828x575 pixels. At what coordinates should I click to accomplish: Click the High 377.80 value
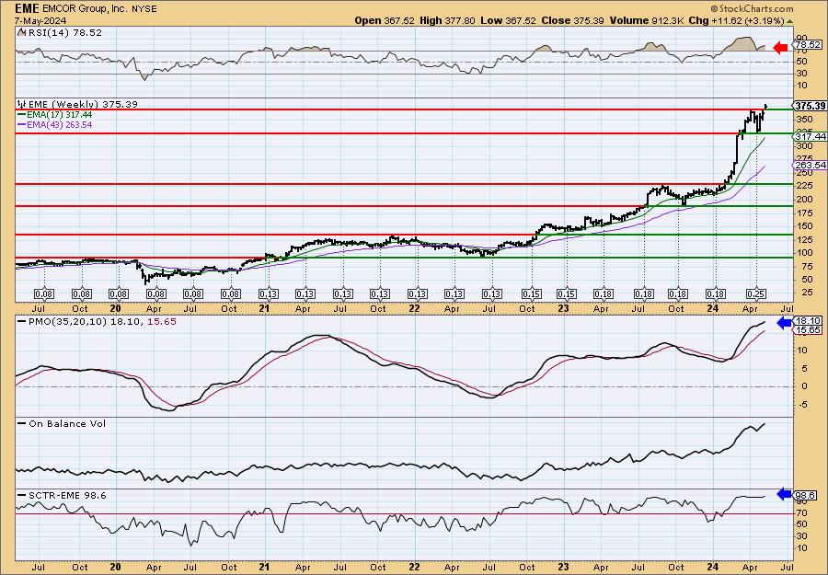(447, 20)
